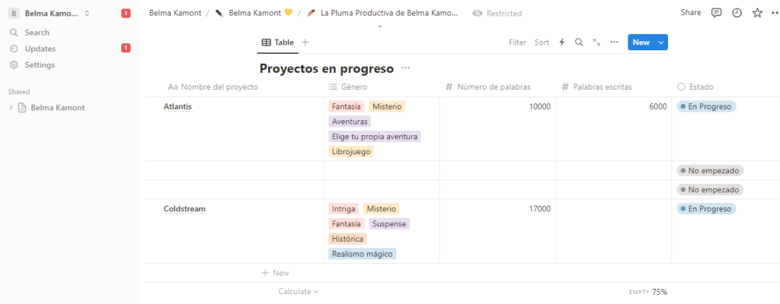The height and width of the screenshot is (304, 780).
Task: Open Updates in the sidebar
Action: click(x=40, y=49)
